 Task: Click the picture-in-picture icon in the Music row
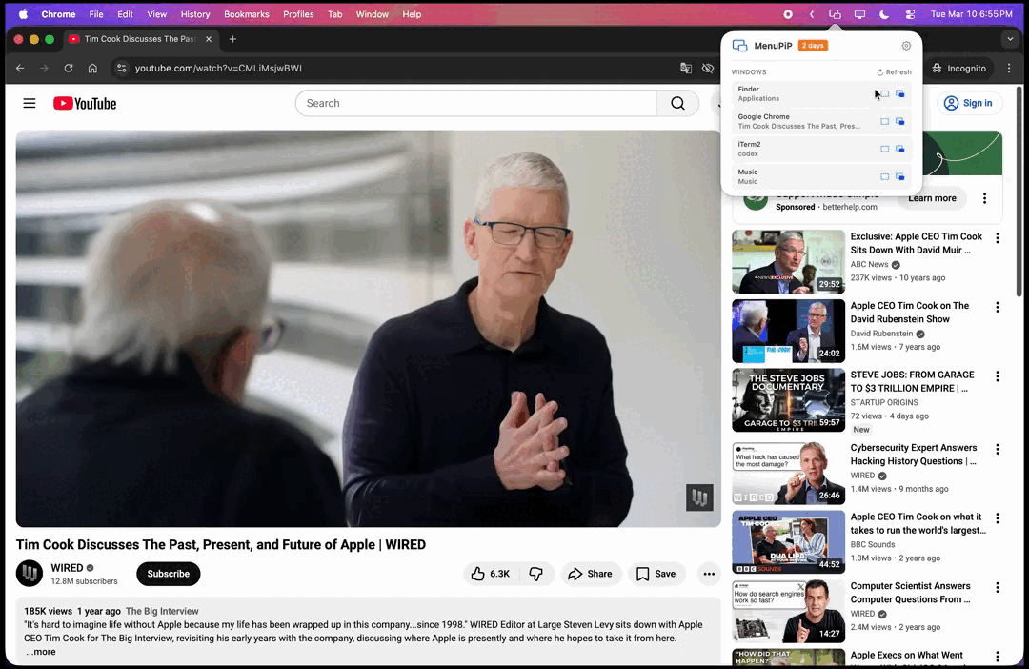pos(899,176)
